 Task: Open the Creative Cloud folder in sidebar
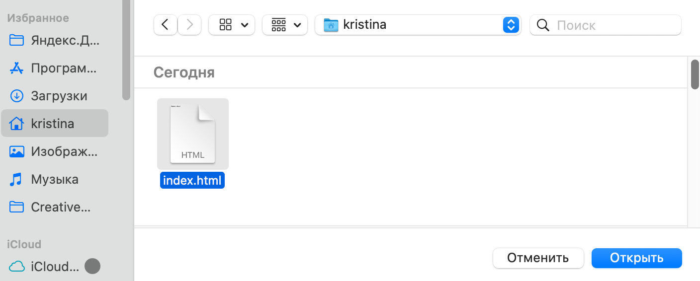55,207
